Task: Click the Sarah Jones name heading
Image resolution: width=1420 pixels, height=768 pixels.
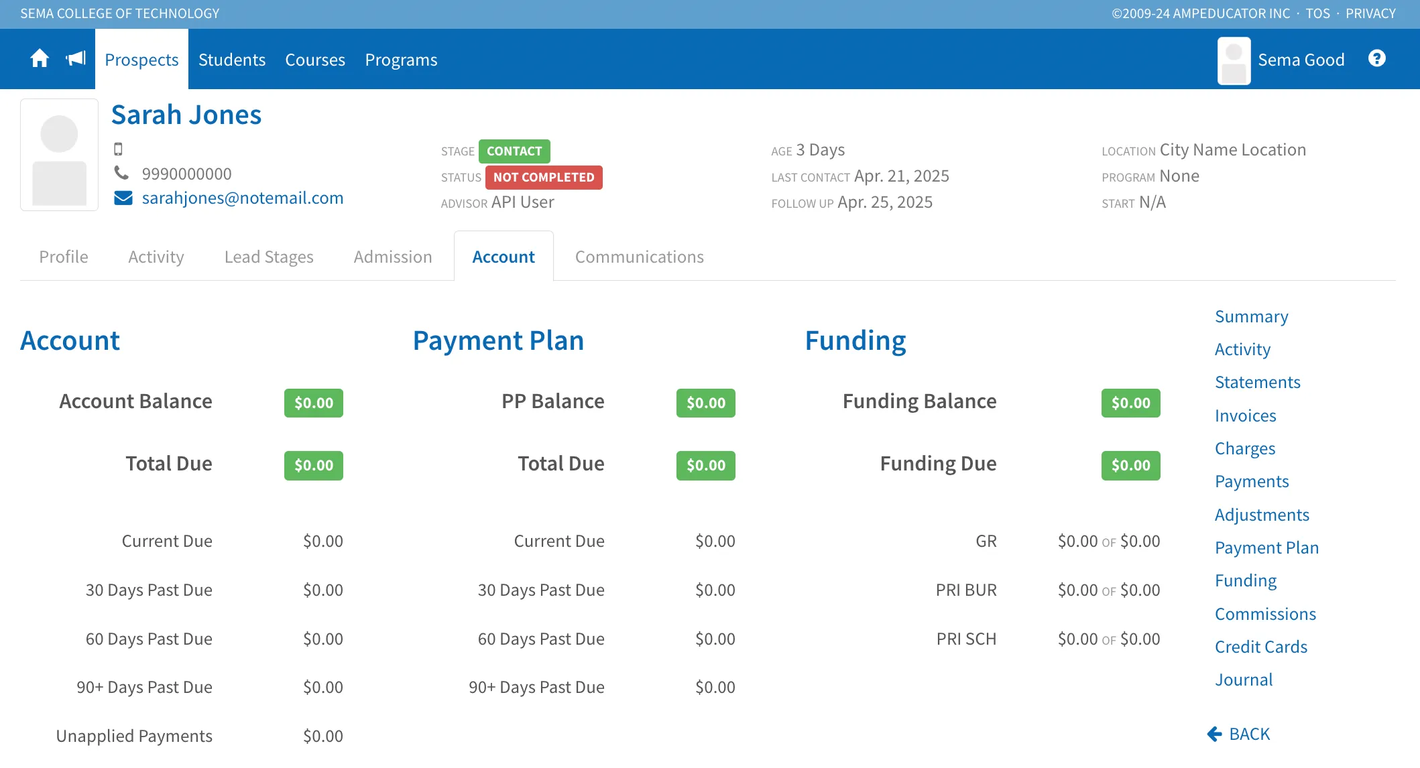Action: [x=186, y=115]
